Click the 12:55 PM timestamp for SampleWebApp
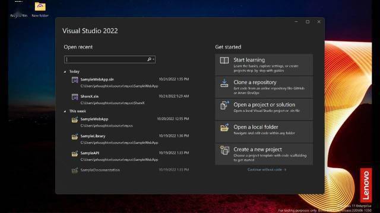 173,119
